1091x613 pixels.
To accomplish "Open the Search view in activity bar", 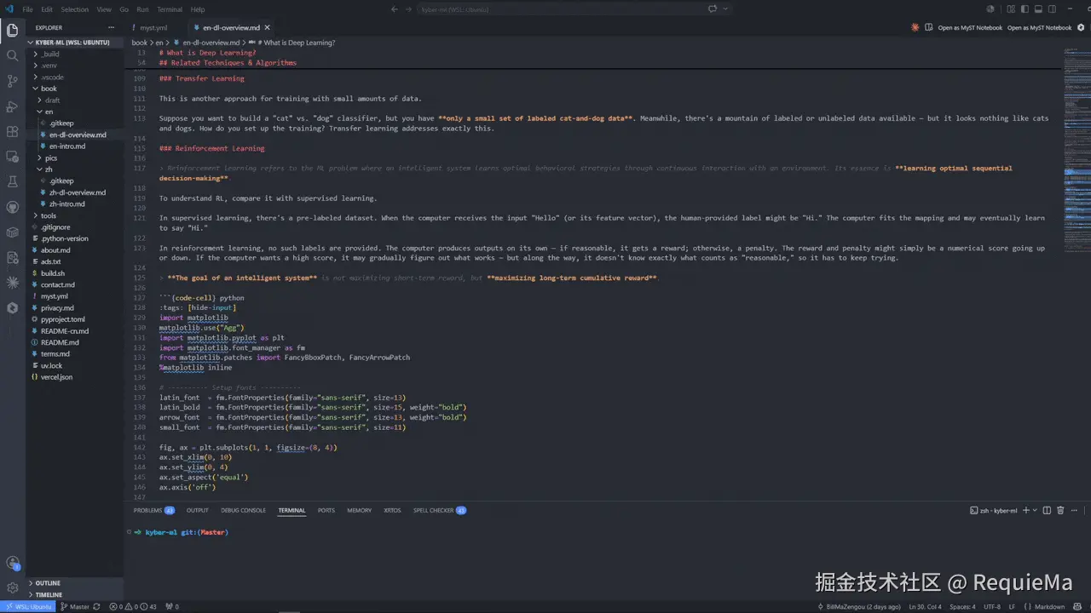I will click(12, 55).
